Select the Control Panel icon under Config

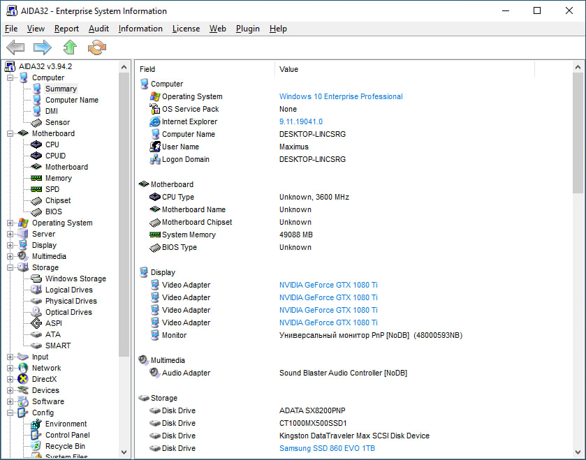[x=36, y=435]
